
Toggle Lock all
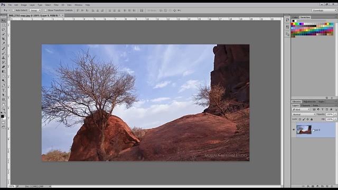(312, 119)
